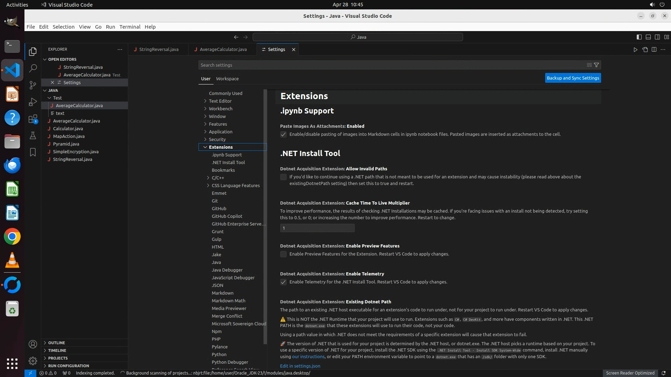671x377 pixels.
Task: Open the Extensions view icon
Action: [33, 119]
